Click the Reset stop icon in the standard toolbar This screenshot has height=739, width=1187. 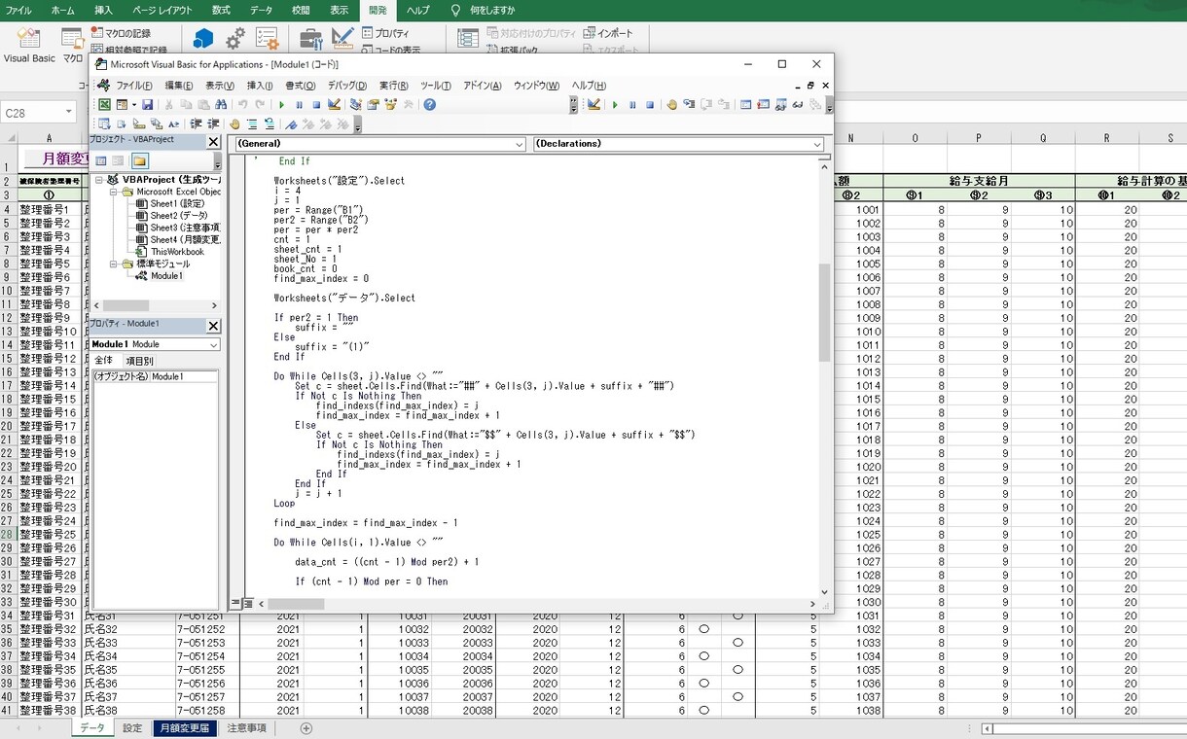coord(317,105)
